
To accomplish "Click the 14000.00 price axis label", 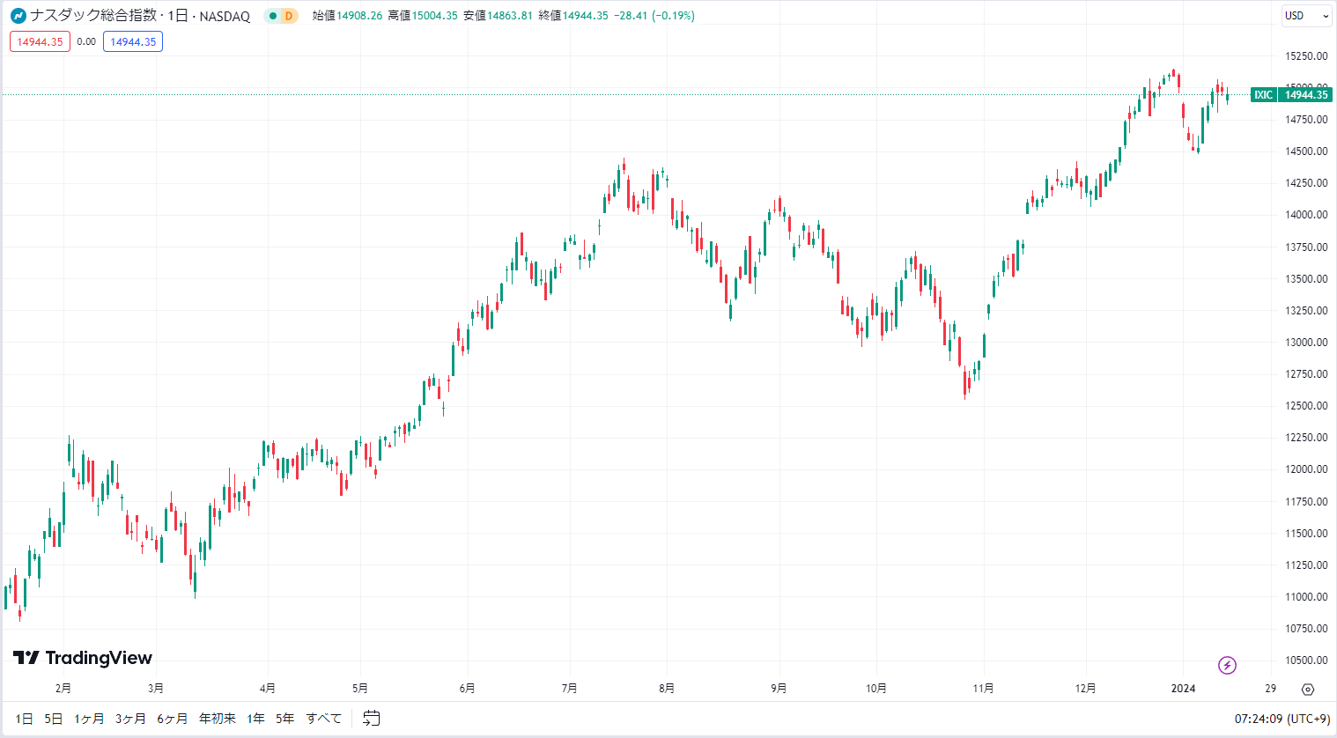I will coord(1306,215).
